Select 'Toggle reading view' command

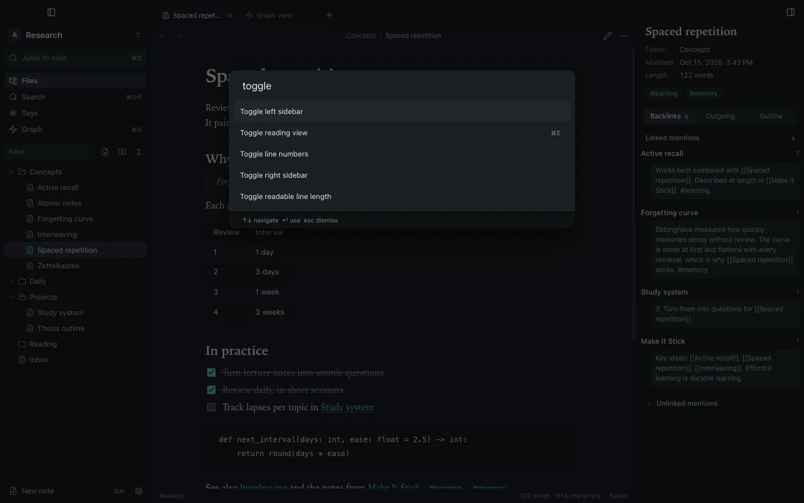(x=402, y=132)
